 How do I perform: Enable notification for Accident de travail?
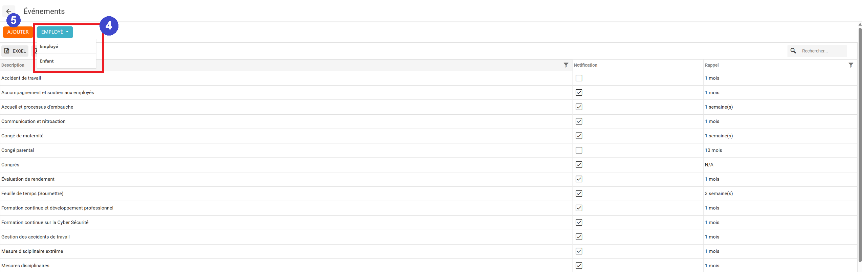coord(579,78)
